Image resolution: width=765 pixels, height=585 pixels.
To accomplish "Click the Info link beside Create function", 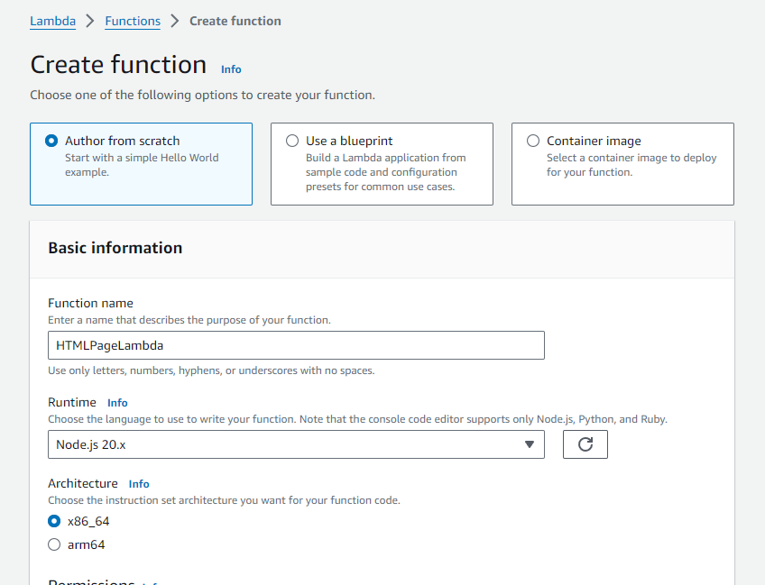I will coord(231,69).
